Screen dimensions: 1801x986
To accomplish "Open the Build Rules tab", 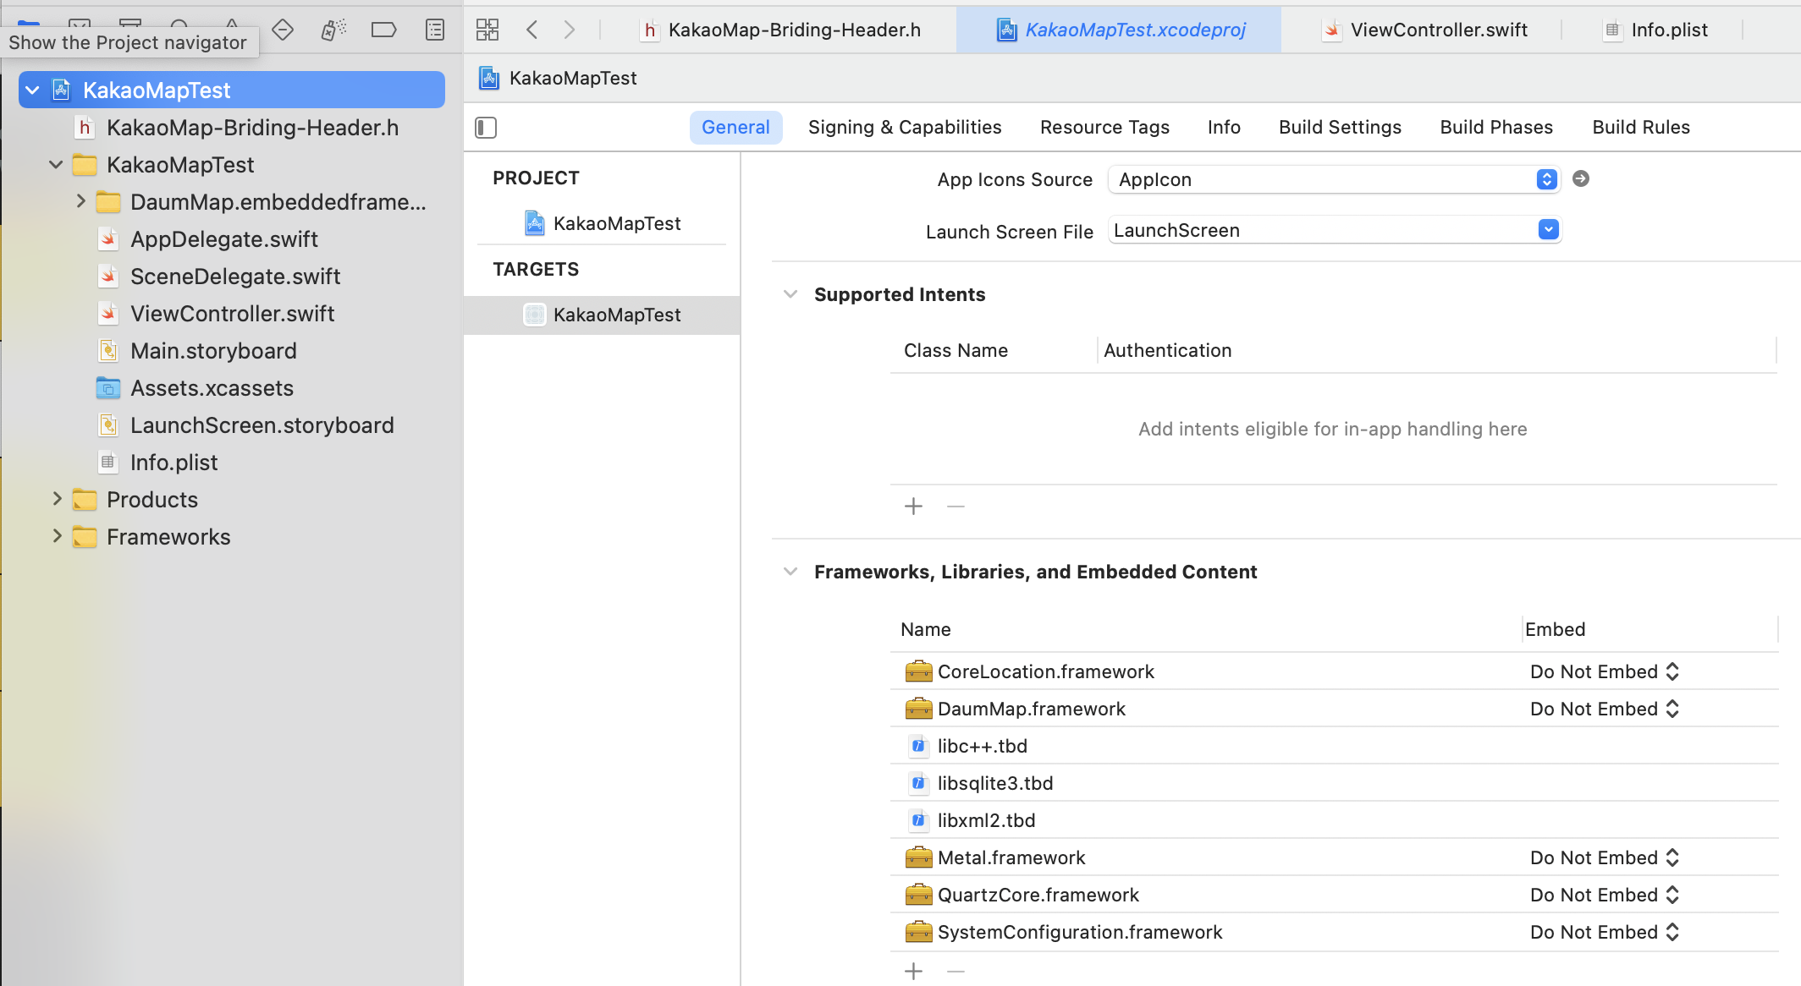I will coord(1641,128).
